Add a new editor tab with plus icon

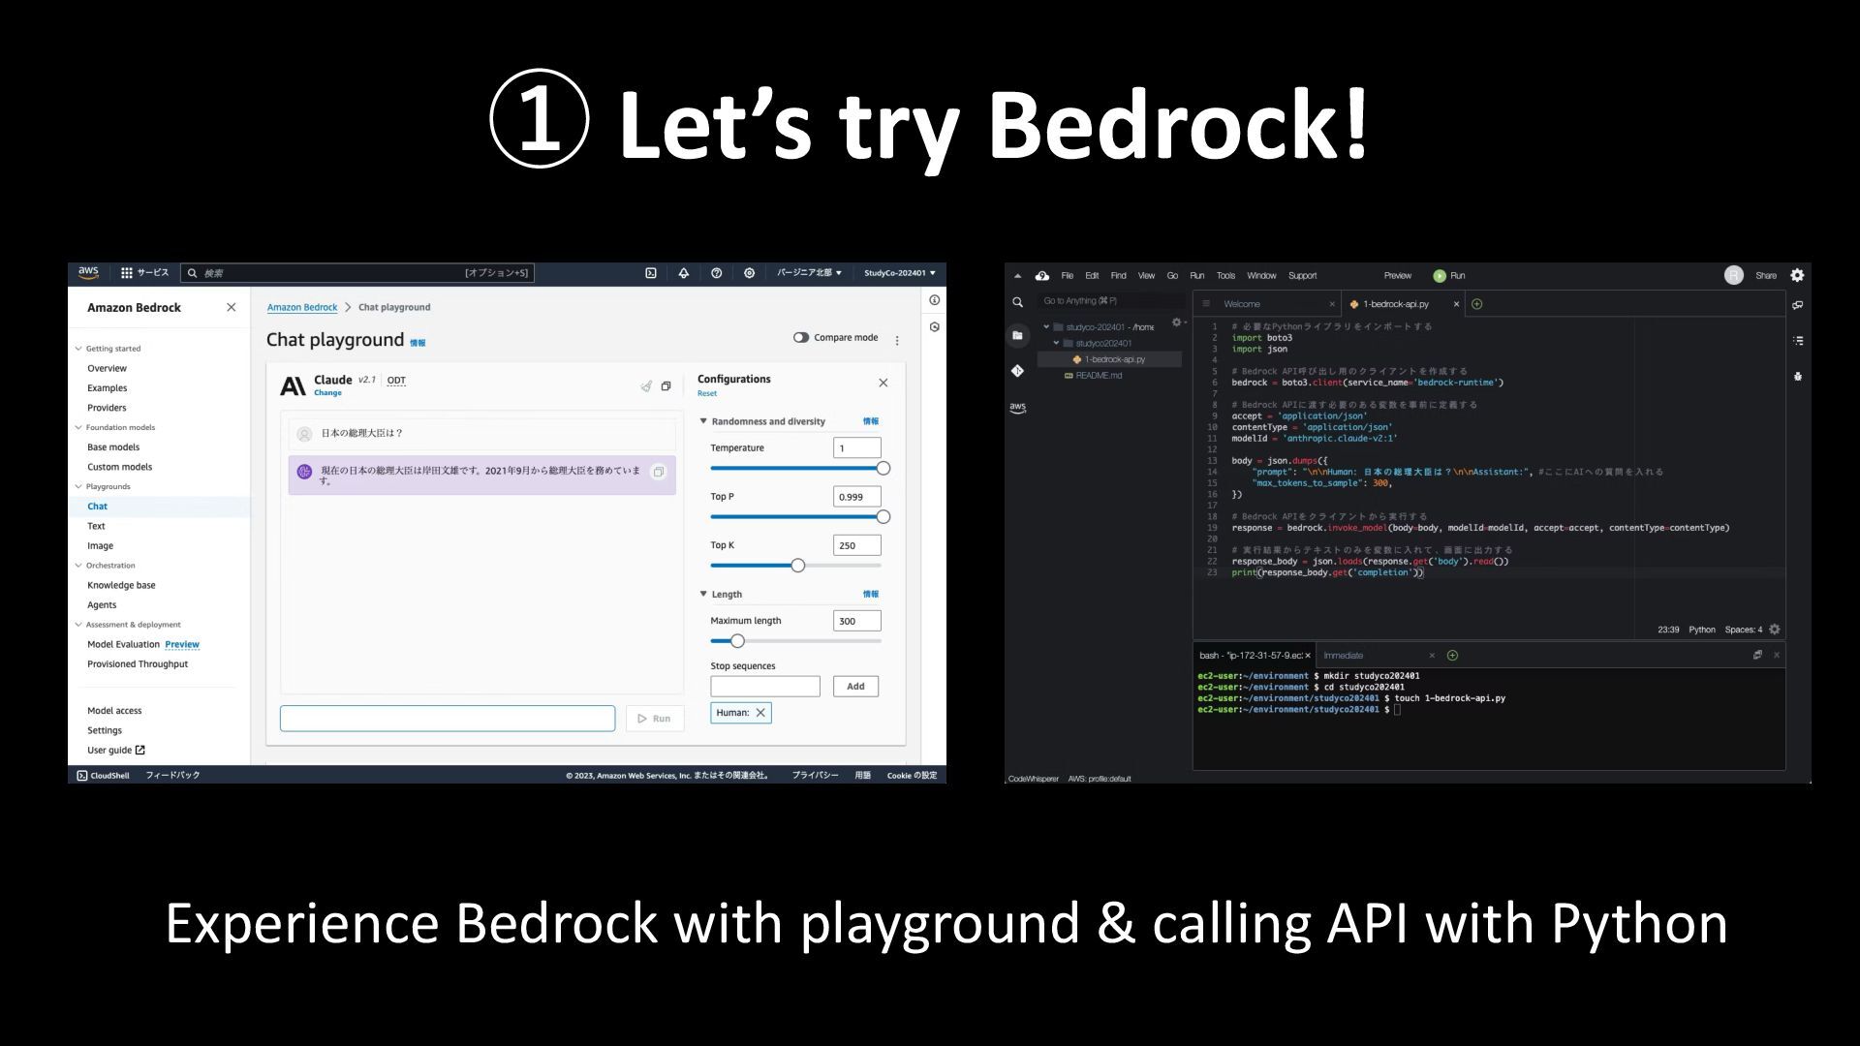coord(1476,304)
